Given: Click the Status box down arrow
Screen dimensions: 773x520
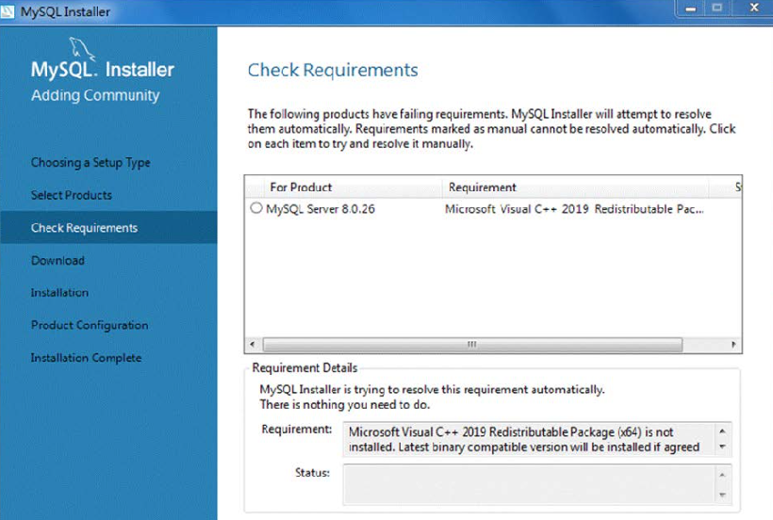Looking at the screenshot, I should [722, 495].
